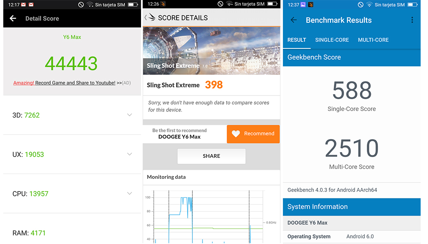Tap back arrow in Benchmark Results header
Viewport: 428px width, 244px height.
(294, 20)
